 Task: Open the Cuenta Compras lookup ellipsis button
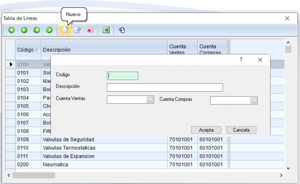click(x=254, y=101)
